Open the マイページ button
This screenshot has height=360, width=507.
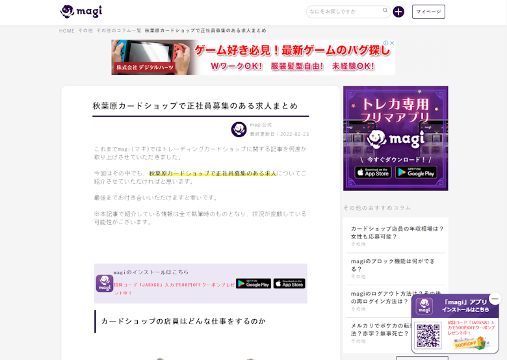point(428,12)
